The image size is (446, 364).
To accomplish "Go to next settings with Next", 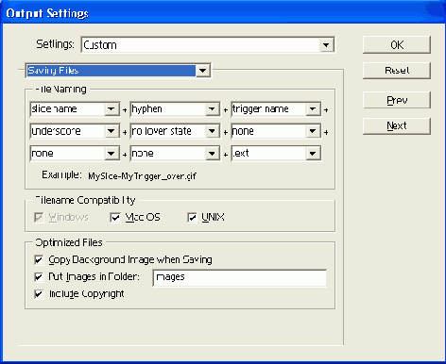I will tap(397, 126).
